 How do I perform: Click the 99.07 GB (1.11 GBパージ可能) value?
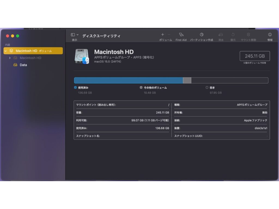[150, 121]
